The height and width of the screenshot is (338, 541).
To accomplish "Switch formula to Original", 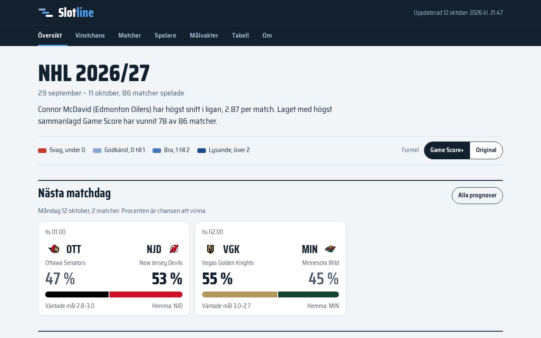I will pos(486,150).
